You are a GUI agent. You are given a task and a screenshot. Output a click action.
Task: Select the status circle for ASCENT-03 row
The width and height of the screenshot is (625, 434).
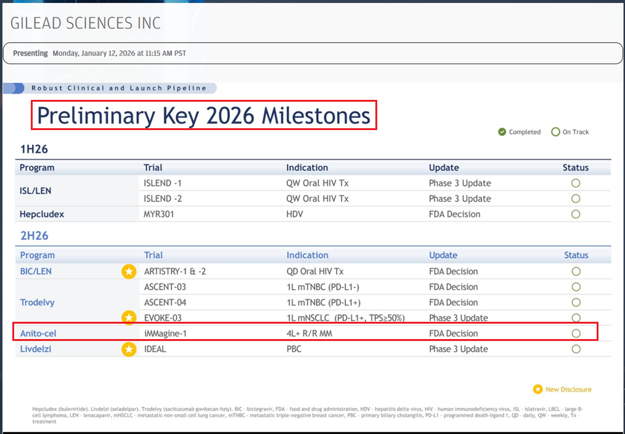click(x=576, y=287)
